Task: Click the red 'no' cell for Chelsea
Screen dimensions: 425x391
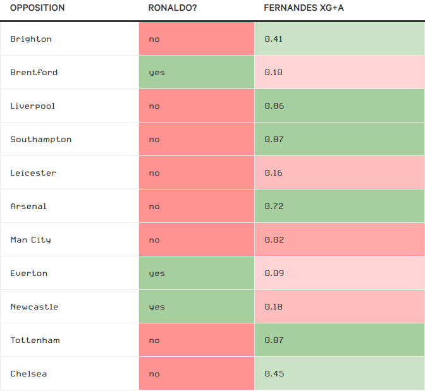Action: point(196,374)
